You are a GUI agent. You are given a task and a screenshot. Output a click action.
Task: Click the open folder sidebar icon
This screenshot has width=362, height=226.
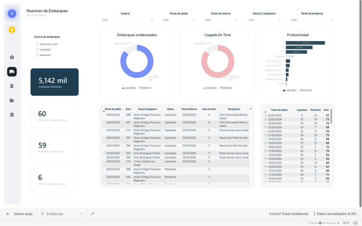point(12,100)
